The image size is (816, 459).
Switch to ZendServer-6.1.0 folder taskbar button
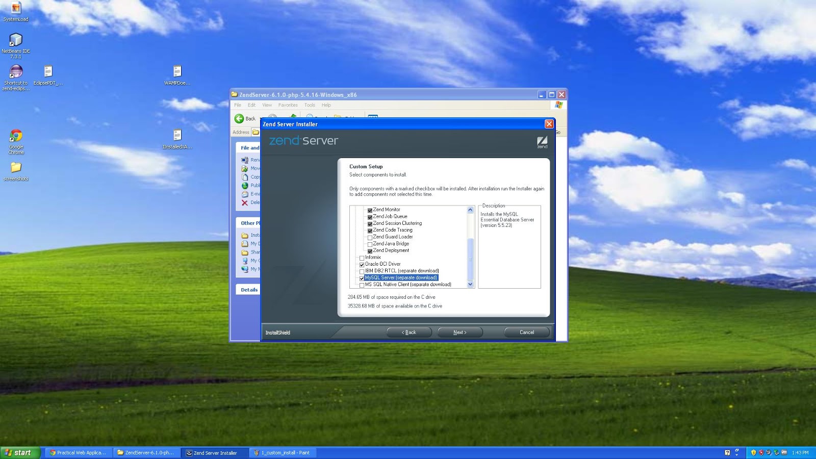(146, 452)
